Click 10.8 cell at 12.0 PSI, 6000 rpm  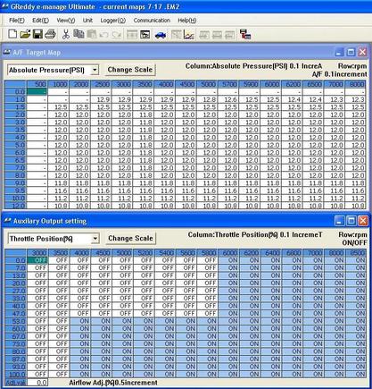[270, 206]
